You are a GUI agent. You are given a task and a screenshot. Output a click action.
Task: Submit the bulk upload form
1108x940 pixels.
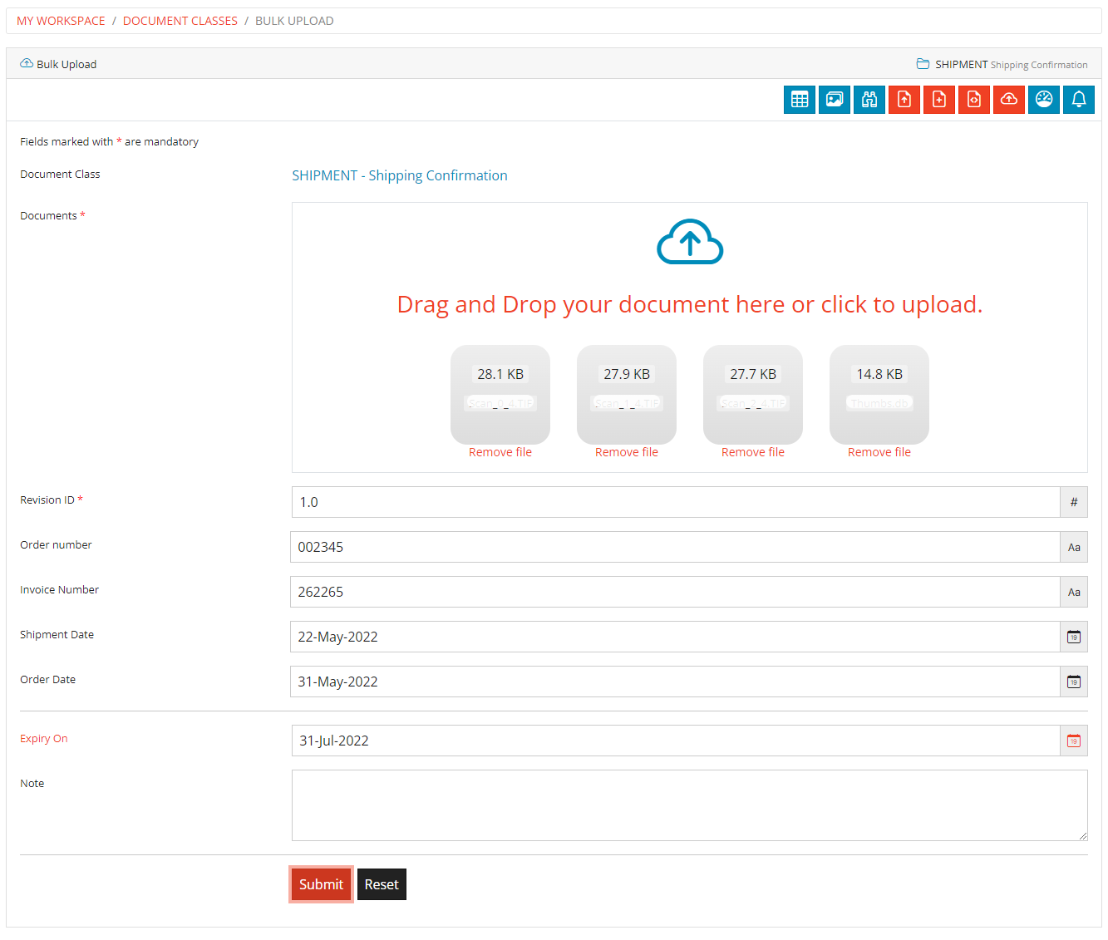coord(321,884)
